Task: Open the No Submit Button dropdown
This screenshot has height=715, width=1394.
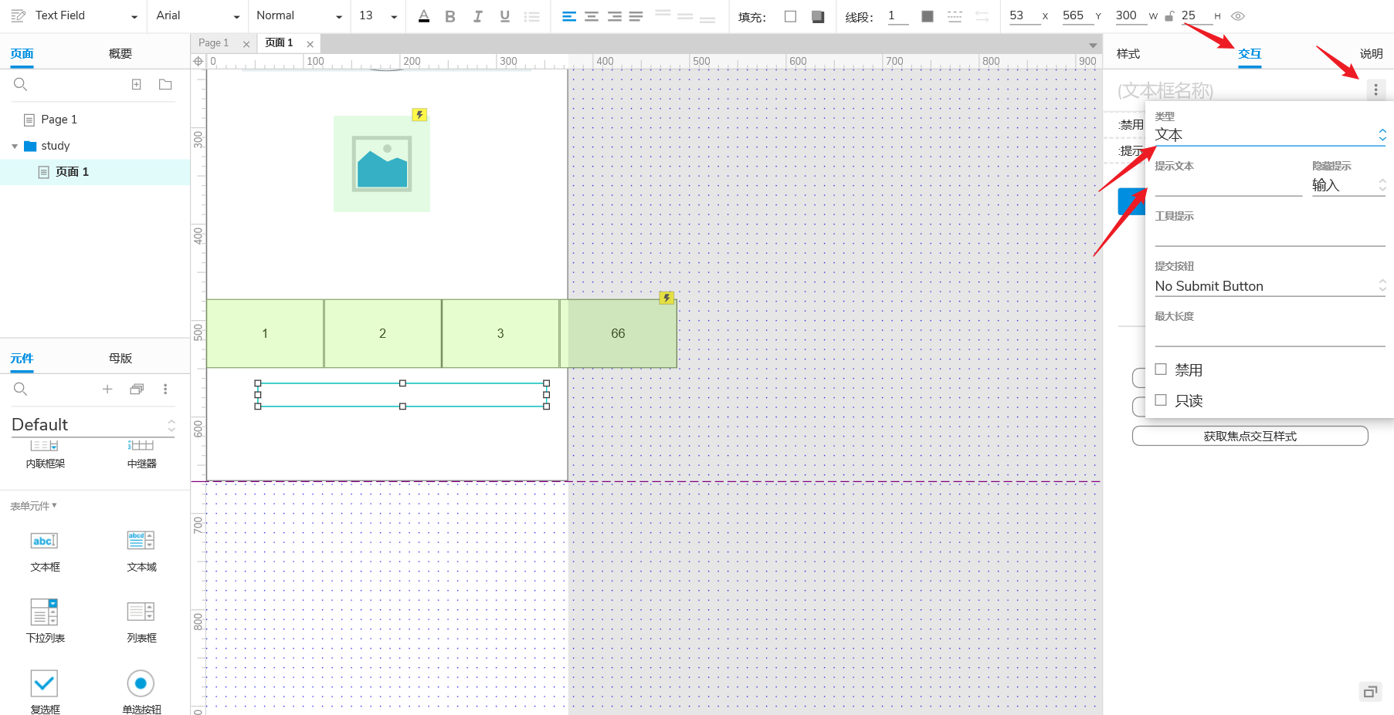Action: [1270, 286]
